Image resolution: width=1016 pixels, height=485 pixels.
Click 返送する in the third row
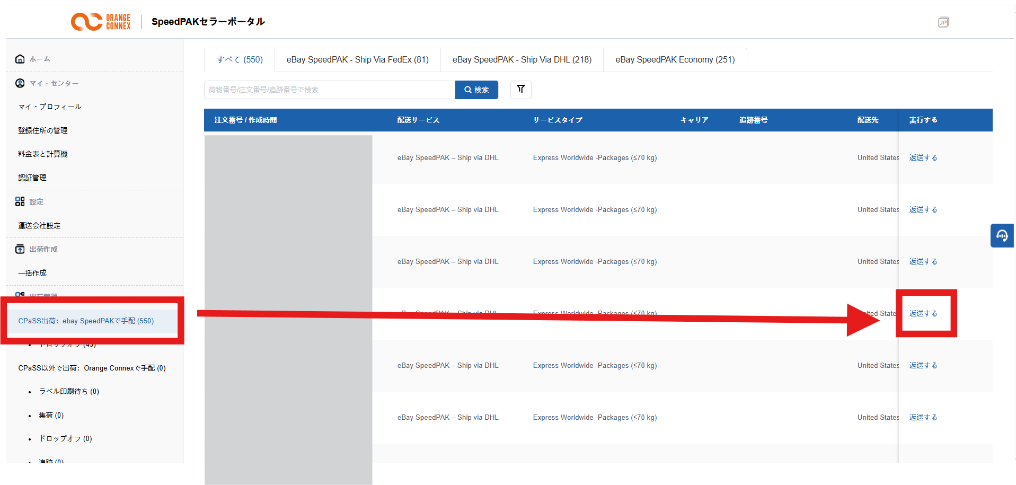[x=923, y=261]
